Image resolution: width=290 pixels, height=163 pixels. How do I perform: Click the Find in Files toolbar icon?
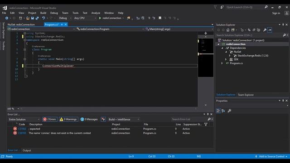pyautogui.click(x=129, y=18)
